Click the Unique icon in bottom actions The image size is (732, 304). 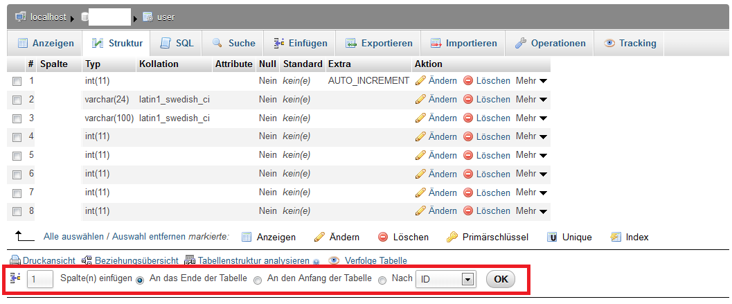coord(553,238)
